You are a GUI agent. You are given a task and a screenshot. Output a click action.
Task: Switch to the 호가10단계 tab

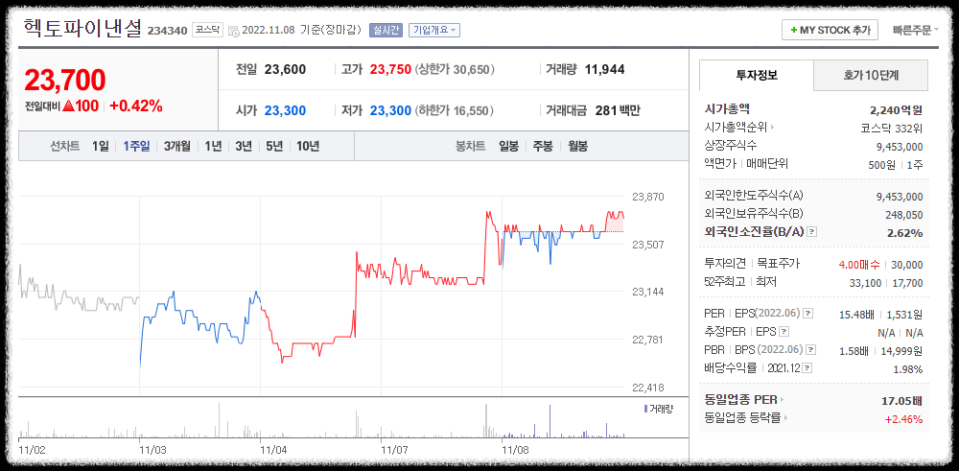(x=871, y=75)
